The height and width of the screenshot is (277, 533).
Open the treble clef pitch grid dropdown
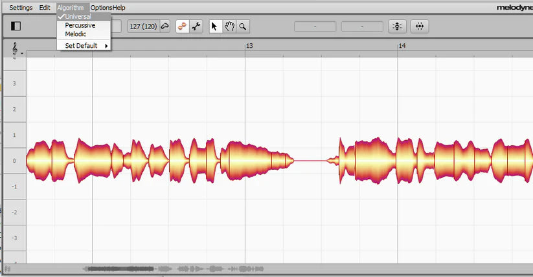point(16,48)
